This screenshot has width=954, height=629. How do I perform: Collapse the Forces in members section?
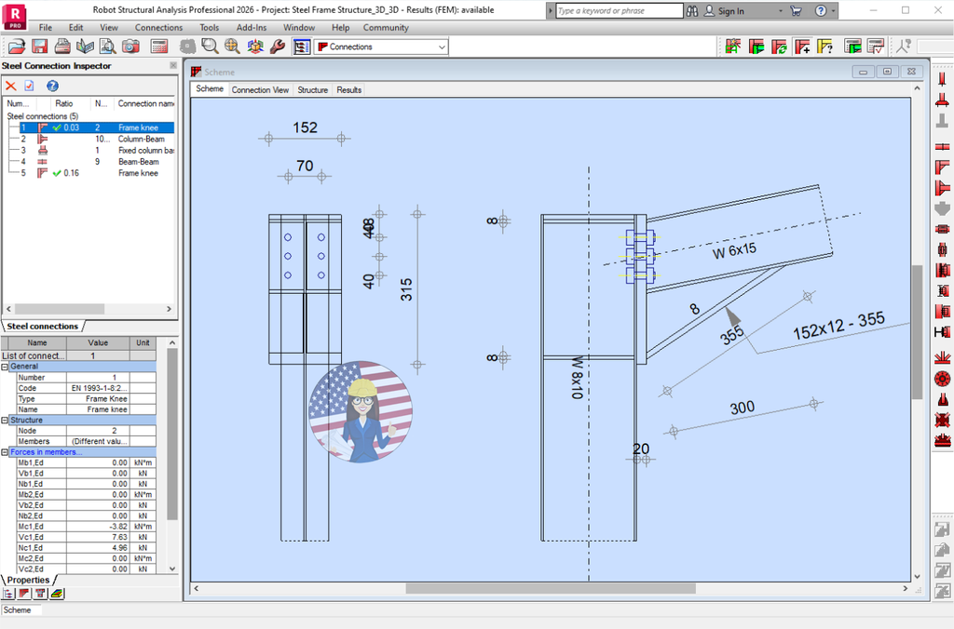pos(7,450)
